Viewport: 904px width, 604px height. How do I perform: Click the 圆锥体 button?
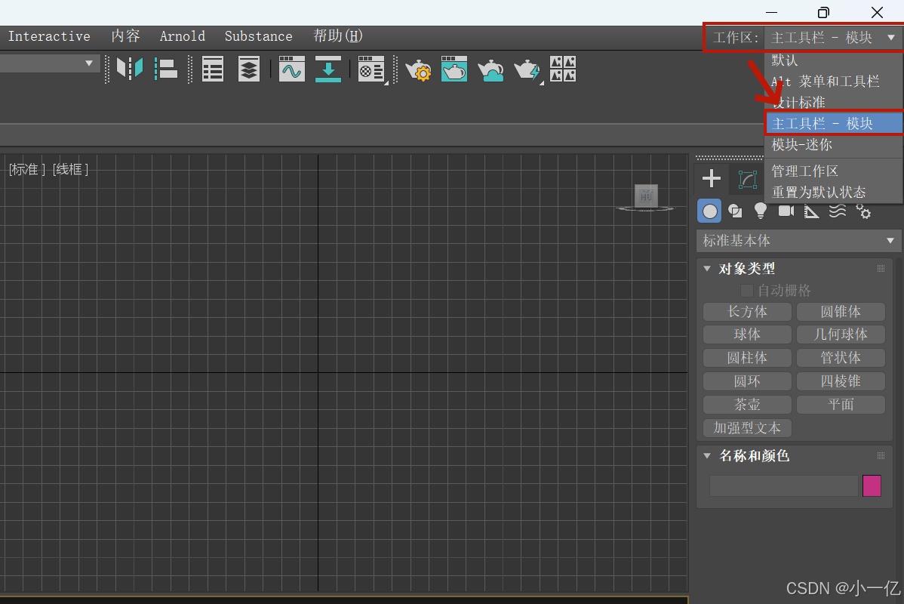pyautogui.click(x=841, y=312)
